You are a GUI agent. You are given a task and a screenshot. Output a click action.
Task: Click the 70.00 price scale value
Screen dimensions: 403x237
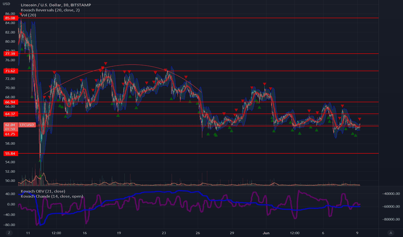[10, 88]
